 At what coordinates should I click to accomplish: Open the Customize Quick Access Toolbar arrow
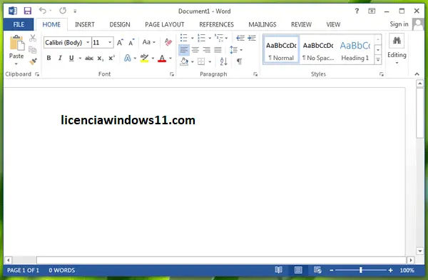(75, 11)
